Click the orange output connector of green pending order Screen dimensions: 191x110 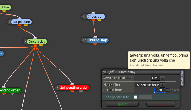click(x=4, y=93)
